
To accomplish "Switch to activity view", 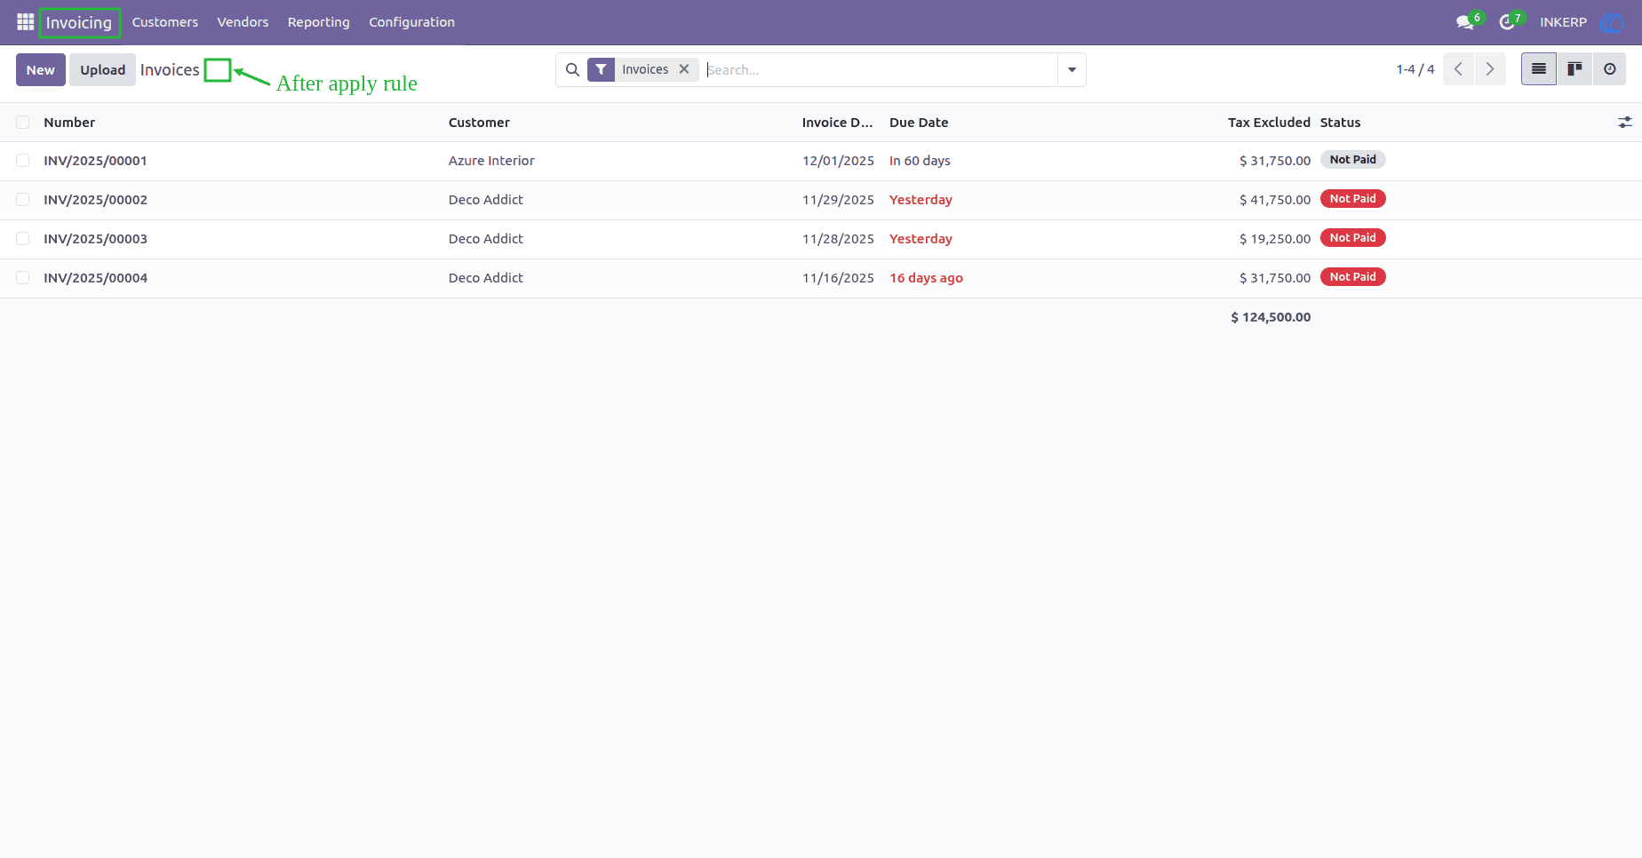I will pos(1609,69).
